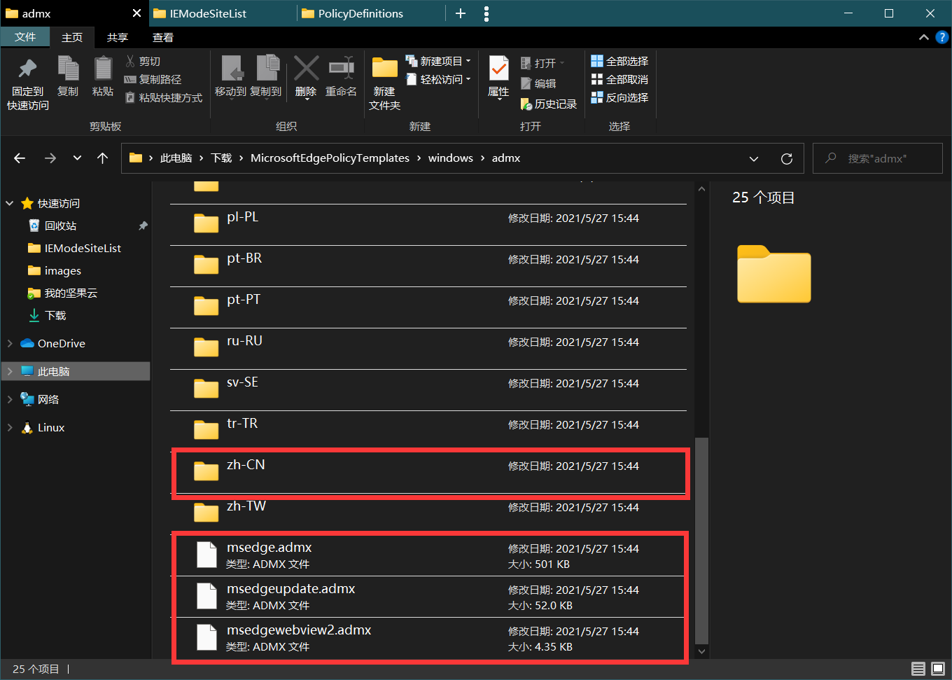Open the new tab plus button
The image size is (952, 680).
pyautogui.click(x=461, y=13)
